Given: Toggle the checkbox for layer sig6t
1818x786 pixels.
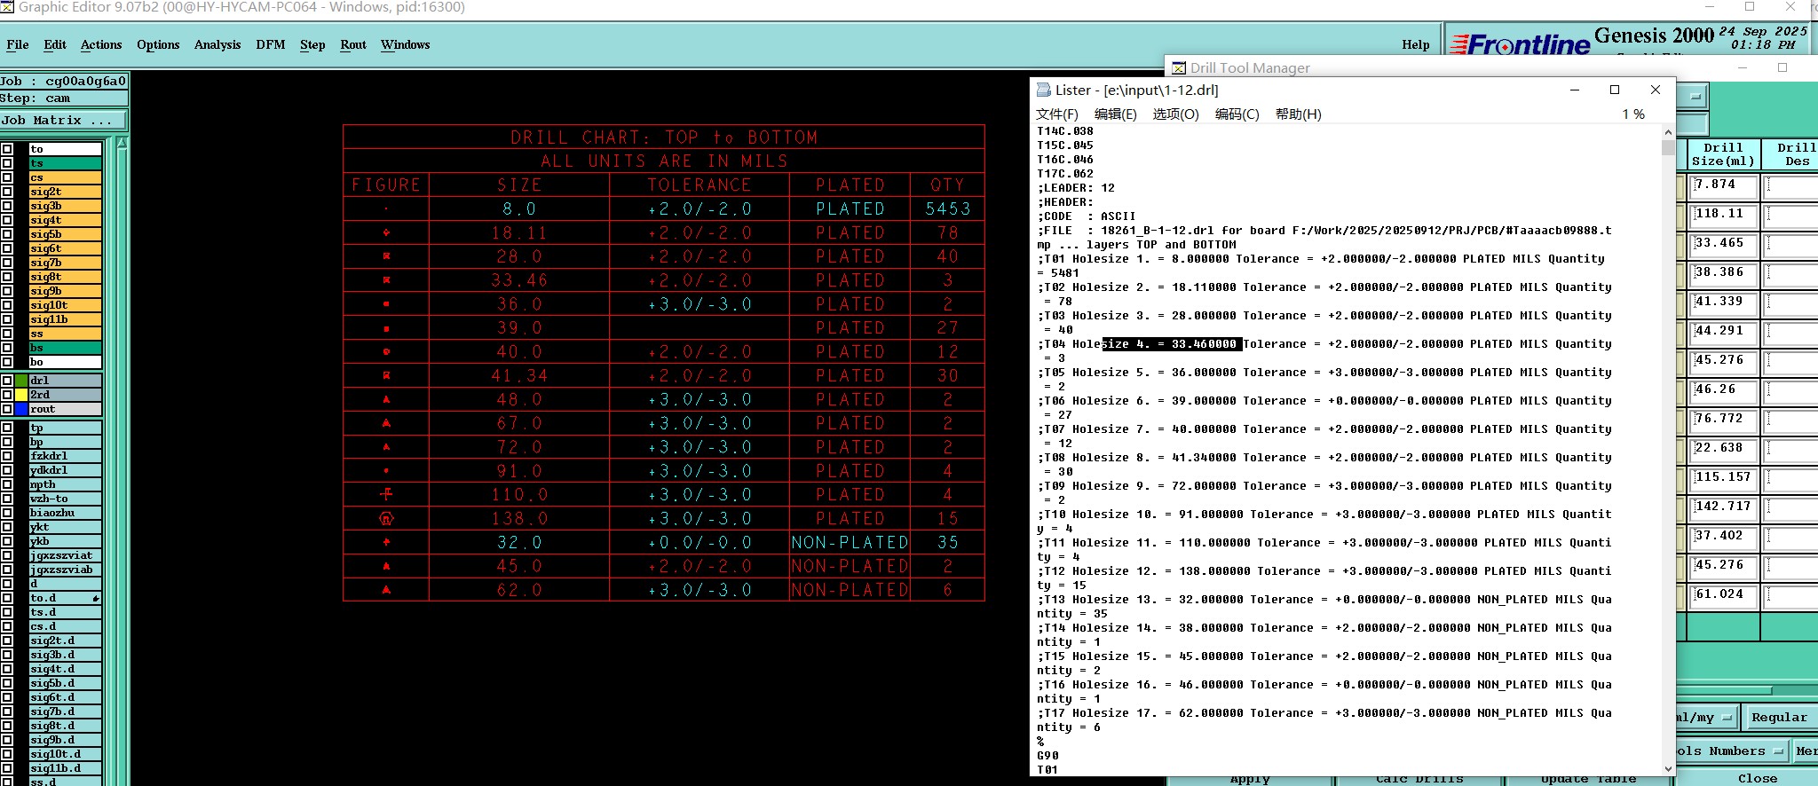Looking at the screenshot, I should coord(7,248).
